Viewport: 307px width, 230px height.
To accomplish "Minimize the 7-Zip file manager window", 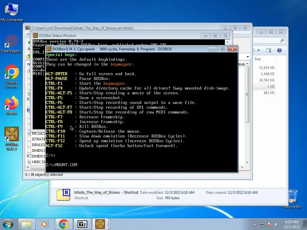I will click(225, 28).
